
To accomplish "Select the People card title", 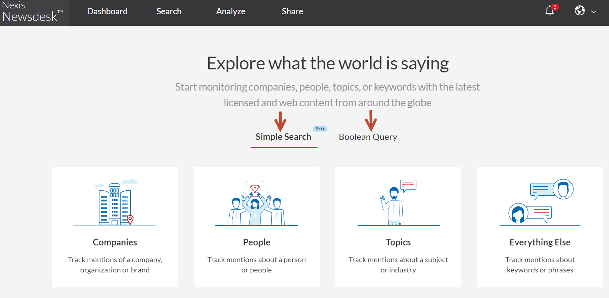I will click(x=256, y=242).
